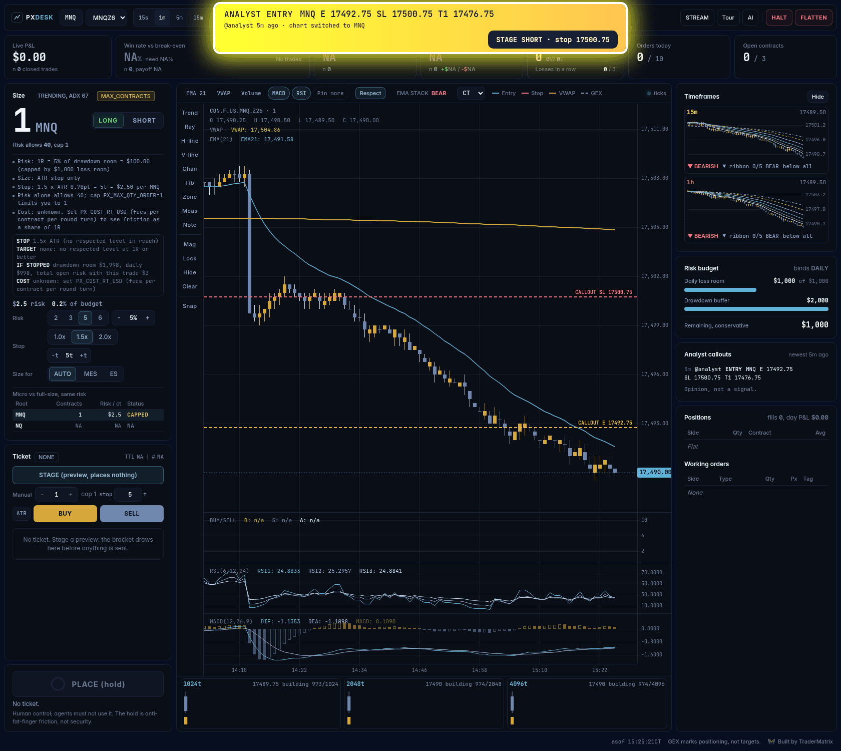Open the 15m BEARISH timeframe thumbnail
841x751 pixels.
(756, 139)
